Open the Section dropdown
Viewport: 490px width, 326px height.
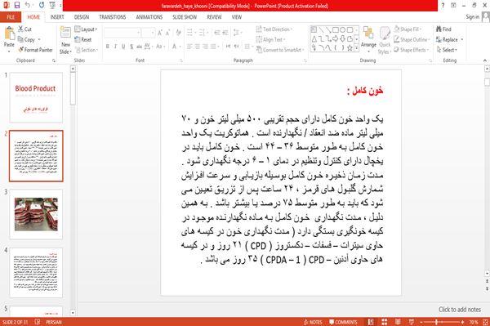coord(87,50)
